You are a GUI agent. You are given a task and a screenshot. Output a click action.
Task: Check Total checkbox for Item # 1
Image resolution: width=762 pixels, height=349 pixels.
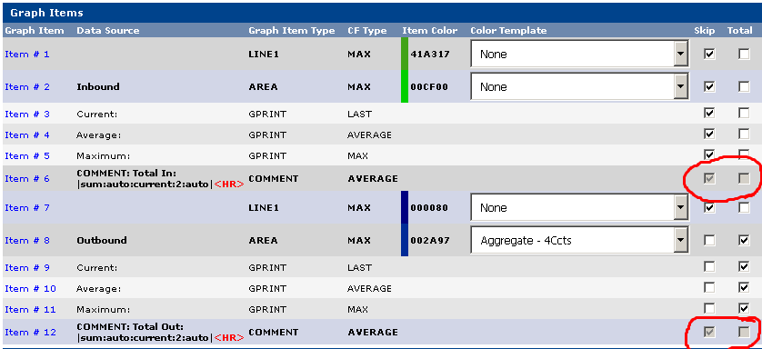point(744,54)
